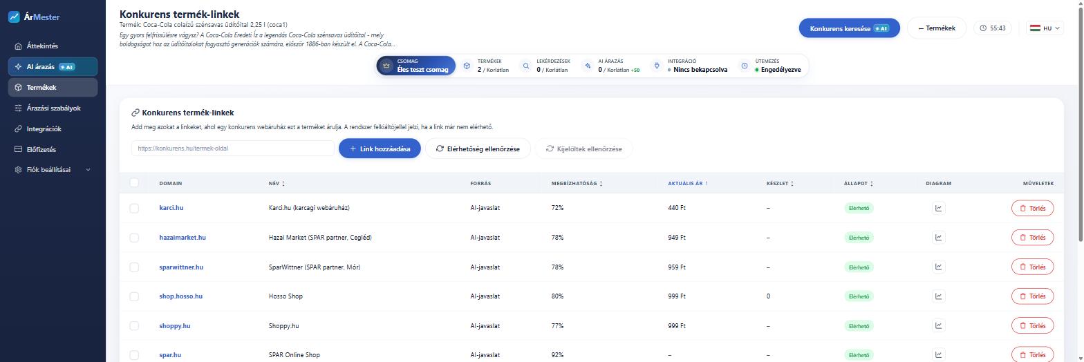Show price diagram for spar.hu
Viewport: 1084px width, 362px height.
pos(938,355)
